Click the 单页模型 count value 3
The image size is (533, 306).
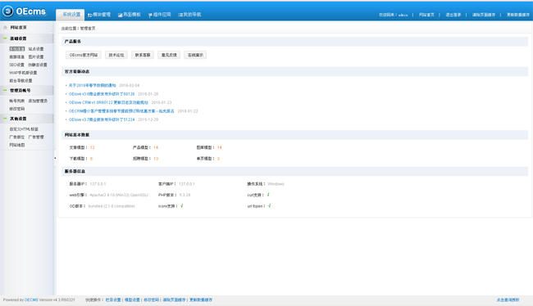tap(219, 159)
